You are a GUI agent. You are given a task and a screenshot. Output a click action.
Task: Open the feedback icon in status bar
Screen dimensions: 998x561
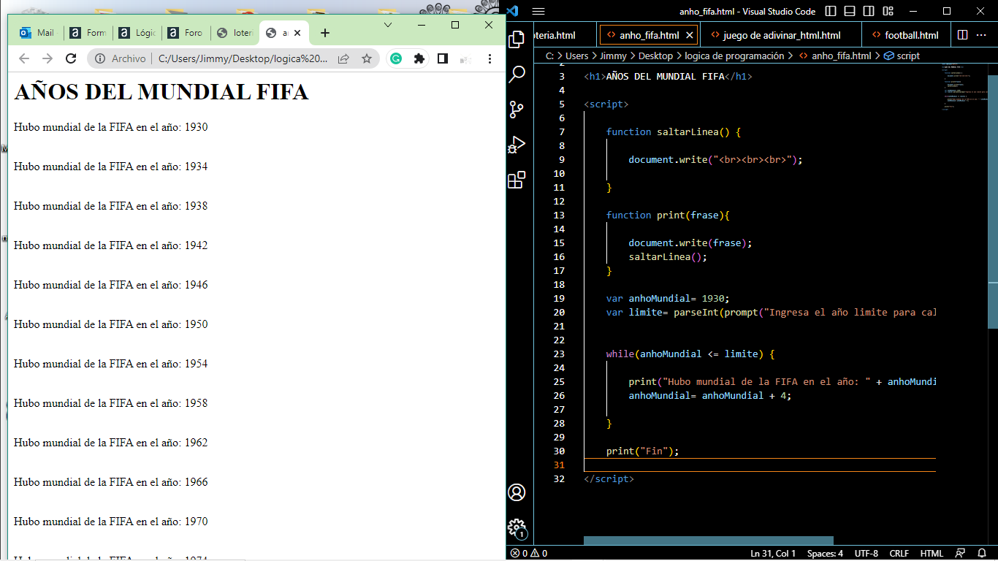click(x=961, y=554)
